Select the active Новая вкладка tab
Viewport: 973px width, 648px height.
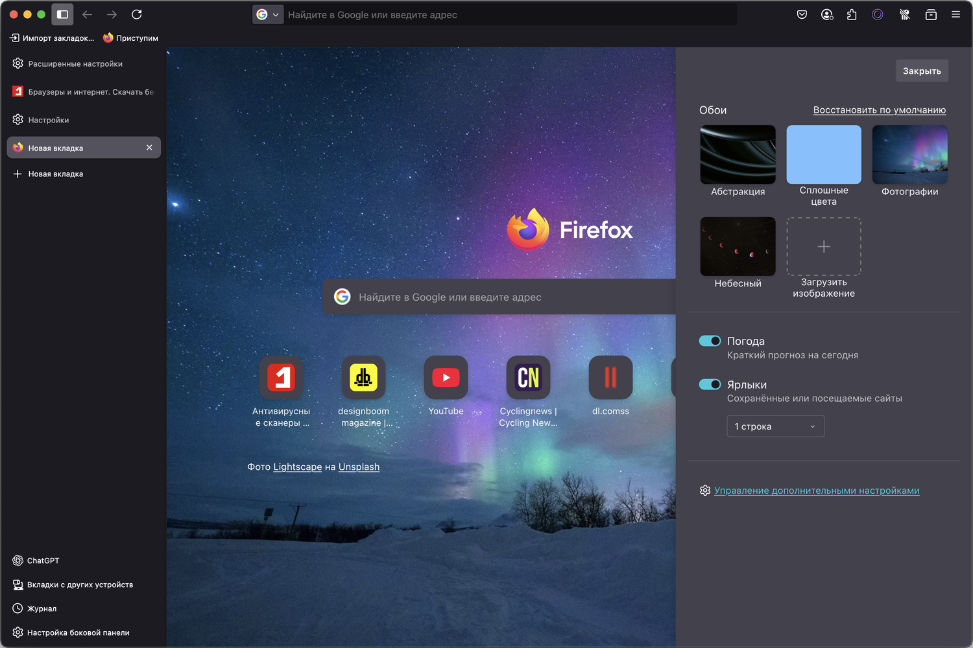(x=84, y=148)
